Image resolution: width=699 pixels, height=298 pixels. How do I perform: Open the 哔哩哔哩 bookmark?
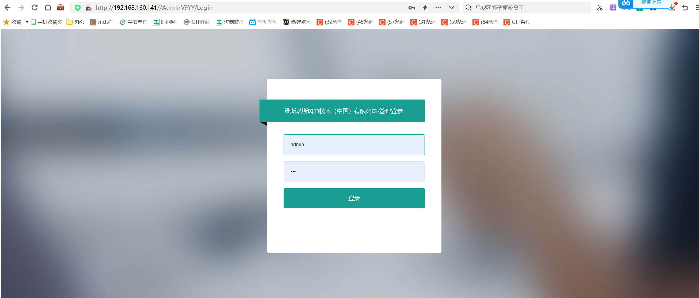(263, 22)
